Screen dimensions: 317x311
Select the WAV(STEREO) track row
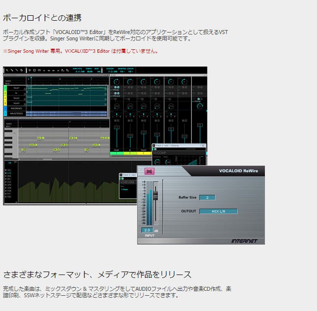click(16, 113)
